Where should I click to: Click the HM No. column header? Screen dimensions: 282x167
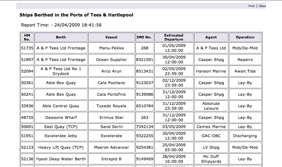27,37
